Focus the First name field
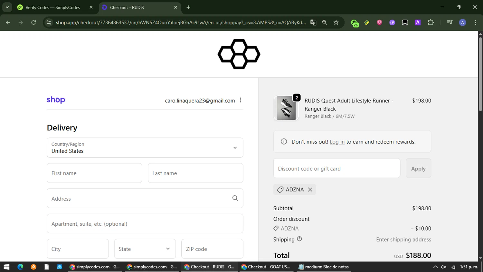The height and width of the screenshot is (272, 483). (94, 173)
